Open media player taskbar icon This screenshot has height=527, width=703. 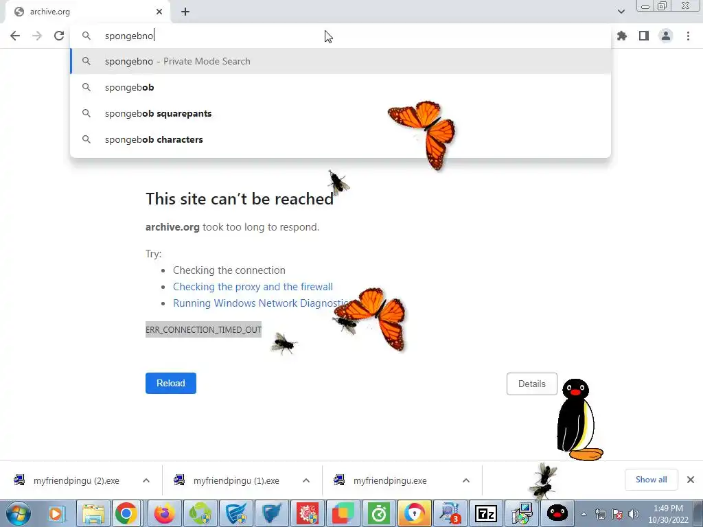coord(56,513)
